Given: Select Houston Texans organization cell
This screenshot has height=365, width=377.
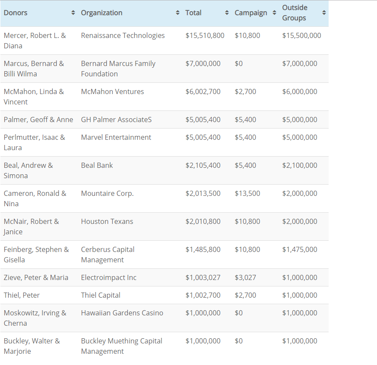Looking at the screenshot, I should pyautogui.click(x=107, y=222).
